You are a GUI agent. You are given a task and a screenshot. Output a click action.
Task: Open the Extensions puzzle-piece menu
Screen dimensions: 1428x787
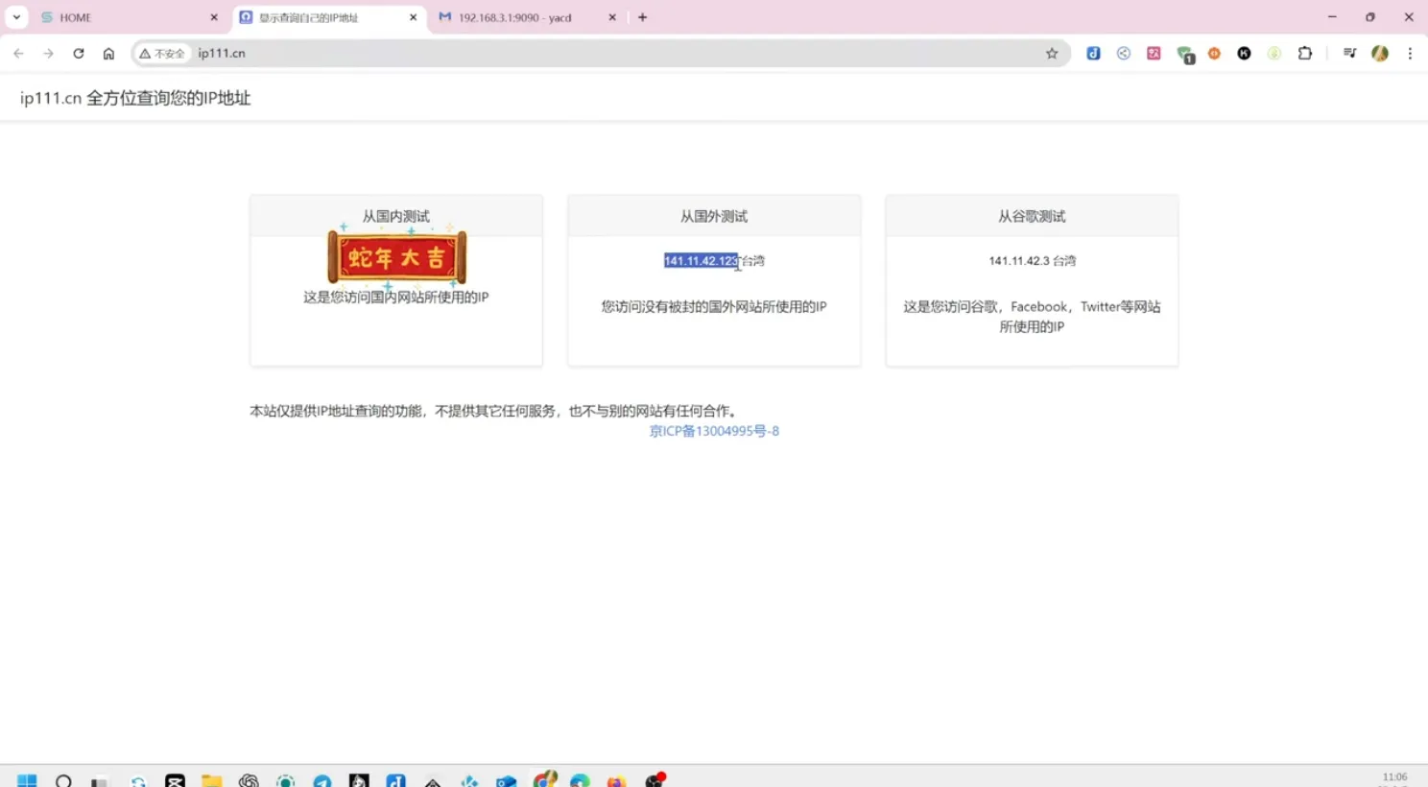coord(1305,54)
